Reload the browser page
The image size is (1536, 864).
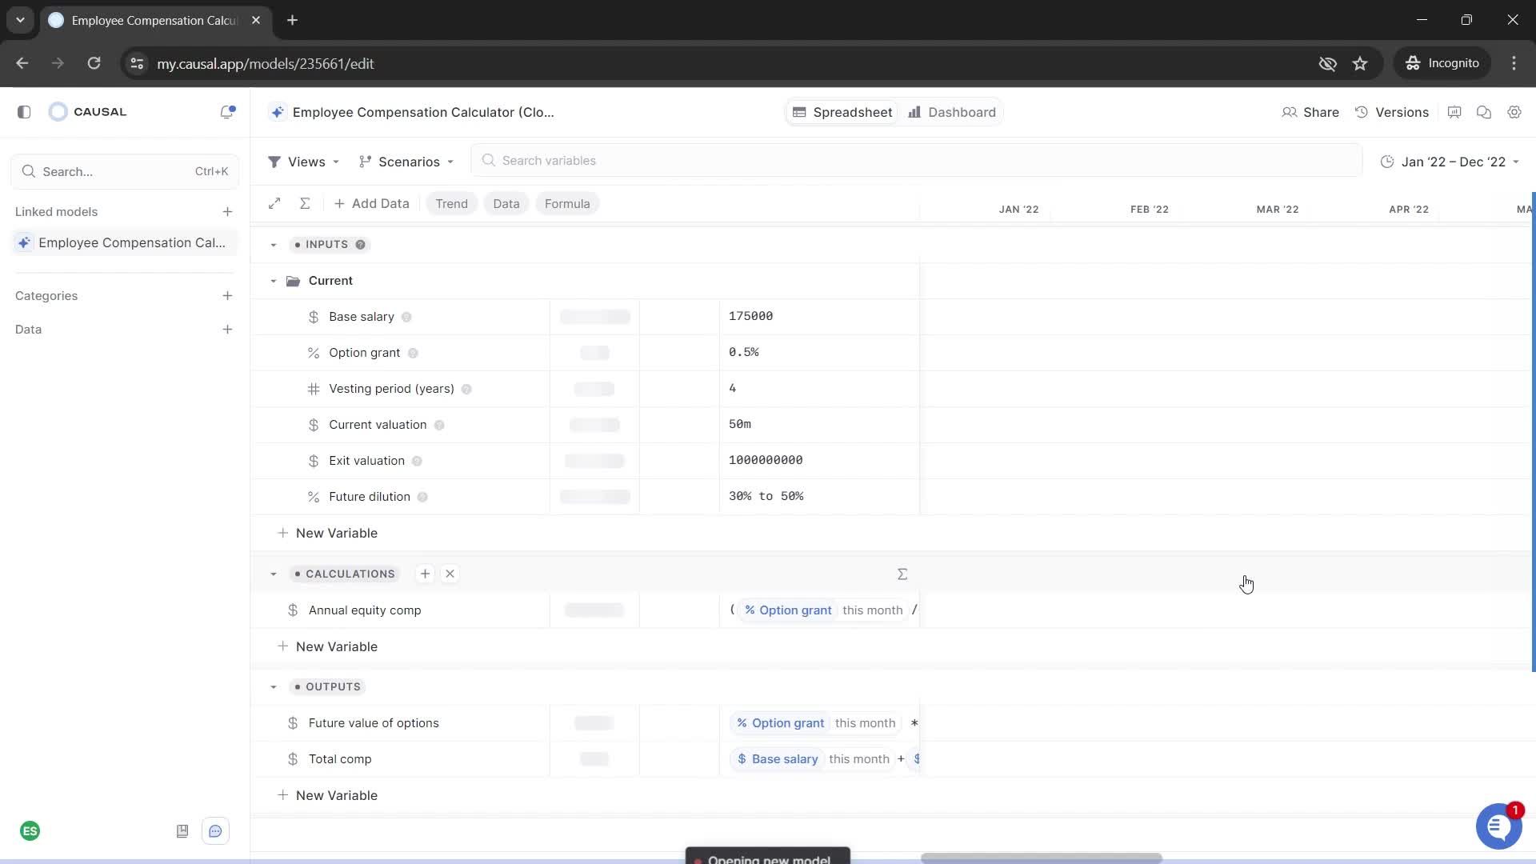[94, 63]
